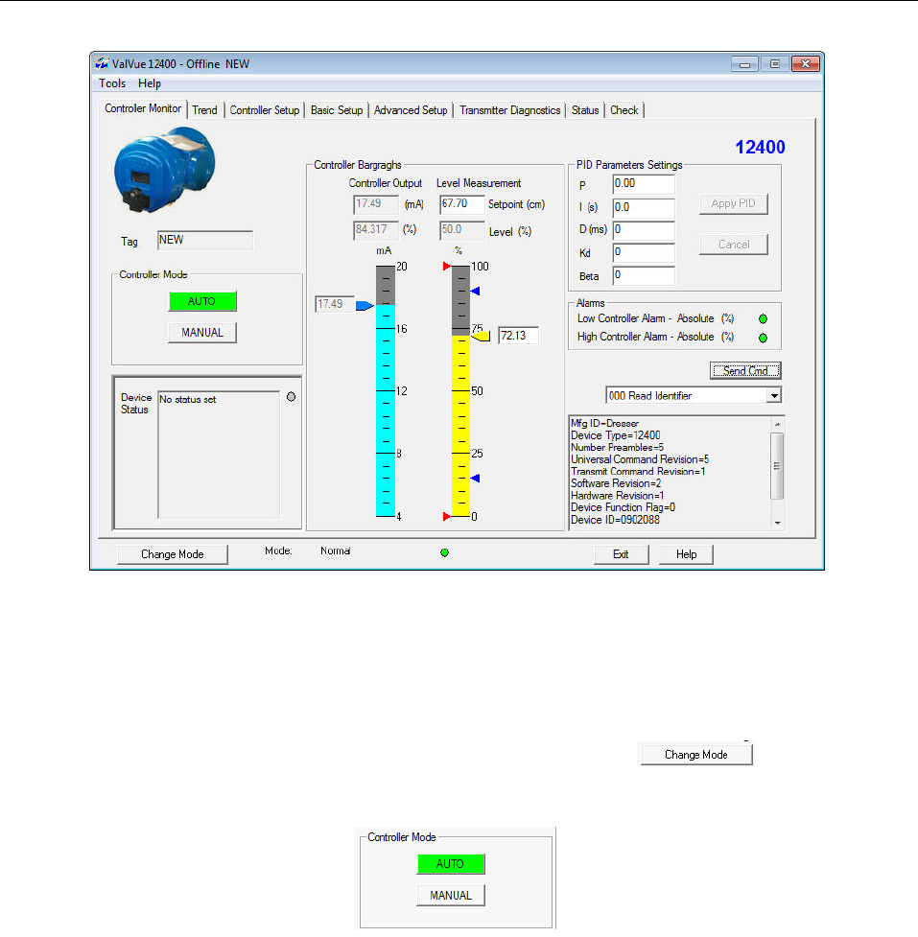Click the Beta parameter field
Image resolution: width=918 pixels, height=937 pixels.
click(644, 275)
